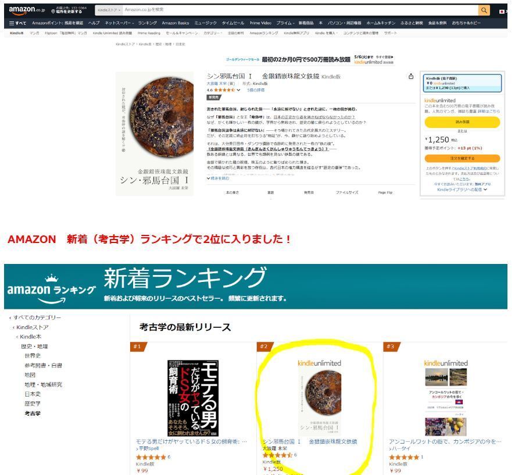
Task: Expand Kindleライブラリへの配信 dropdown
Action: pos(462,190)
